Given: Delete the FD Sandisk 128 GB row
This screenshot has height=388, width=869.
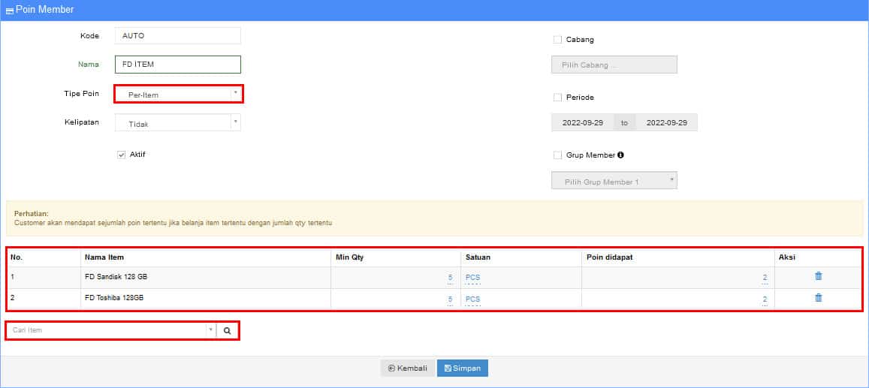Looking at the screenshot, I should [818, 276].
